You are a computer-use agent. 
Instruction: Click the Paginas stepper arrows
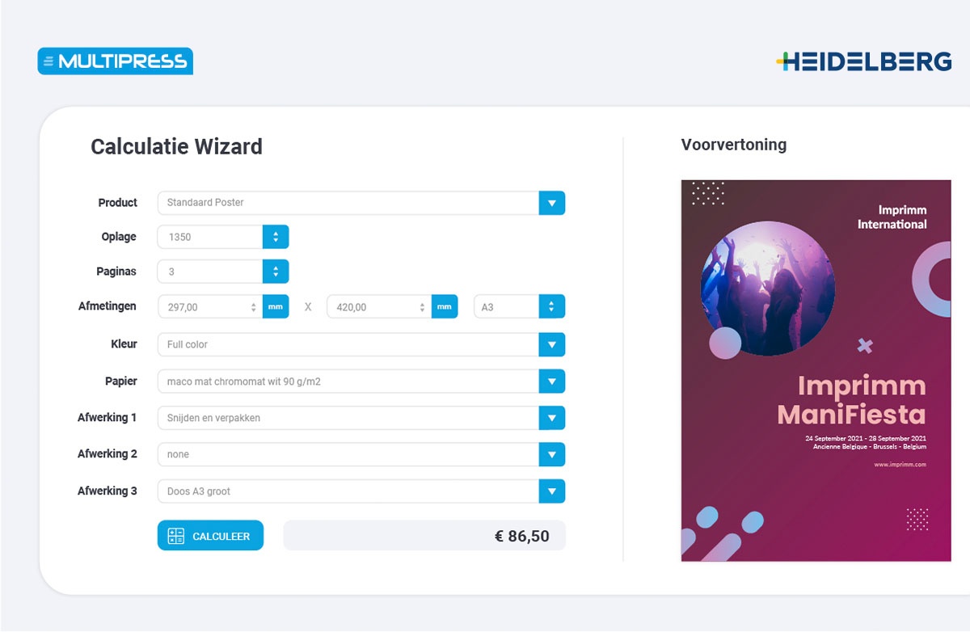point(276,272)
